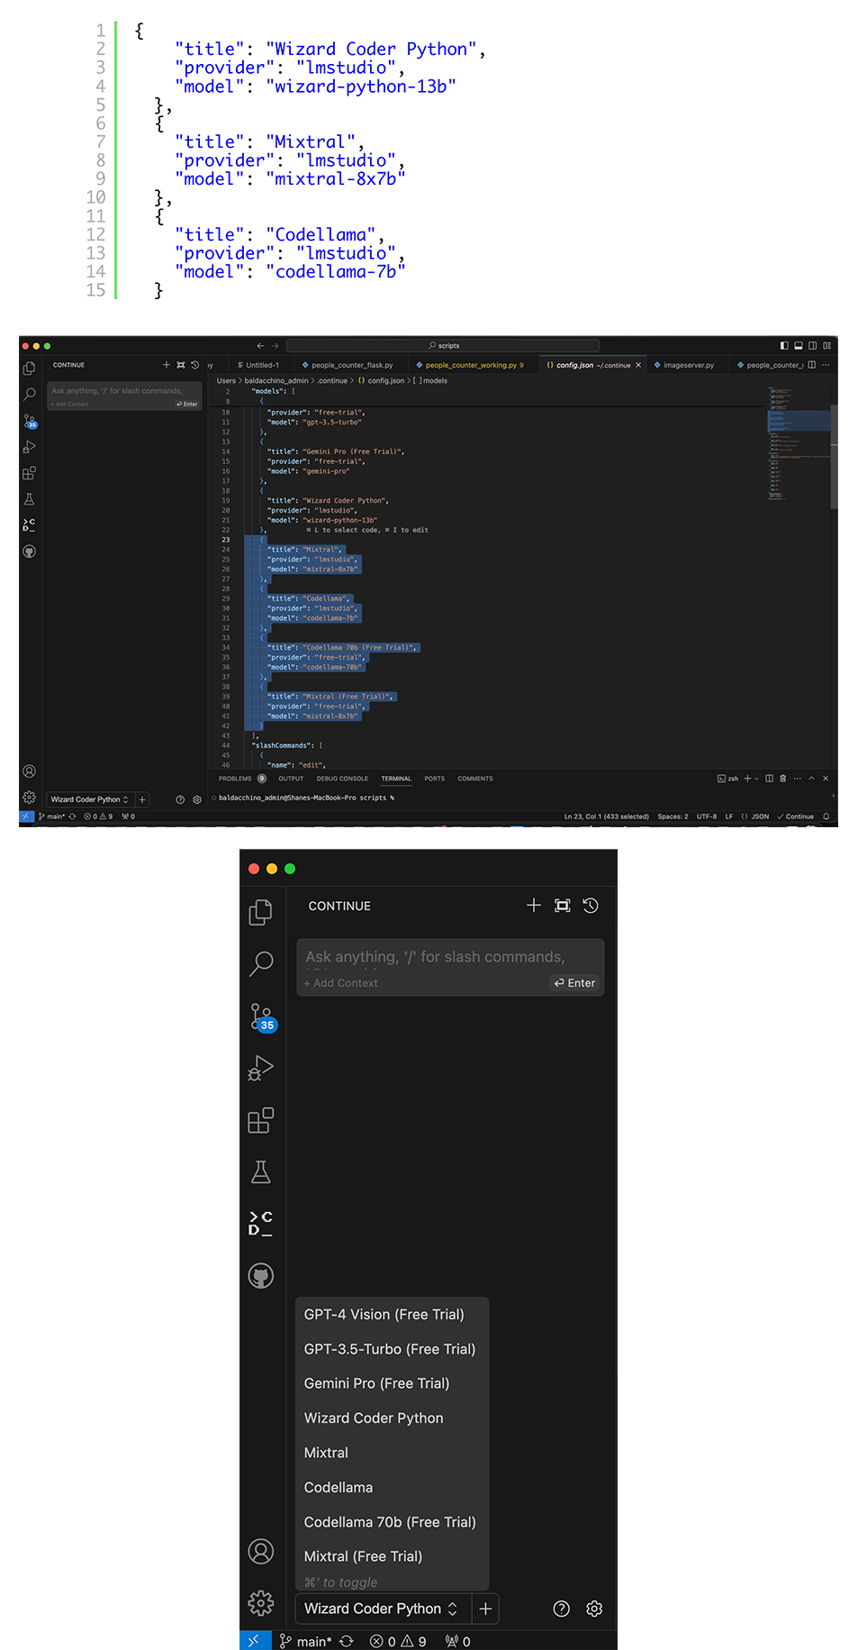The width and height of the screenshot is (858, 1650).
Task: Close the config.json editor tab
Action: [638, 365]
